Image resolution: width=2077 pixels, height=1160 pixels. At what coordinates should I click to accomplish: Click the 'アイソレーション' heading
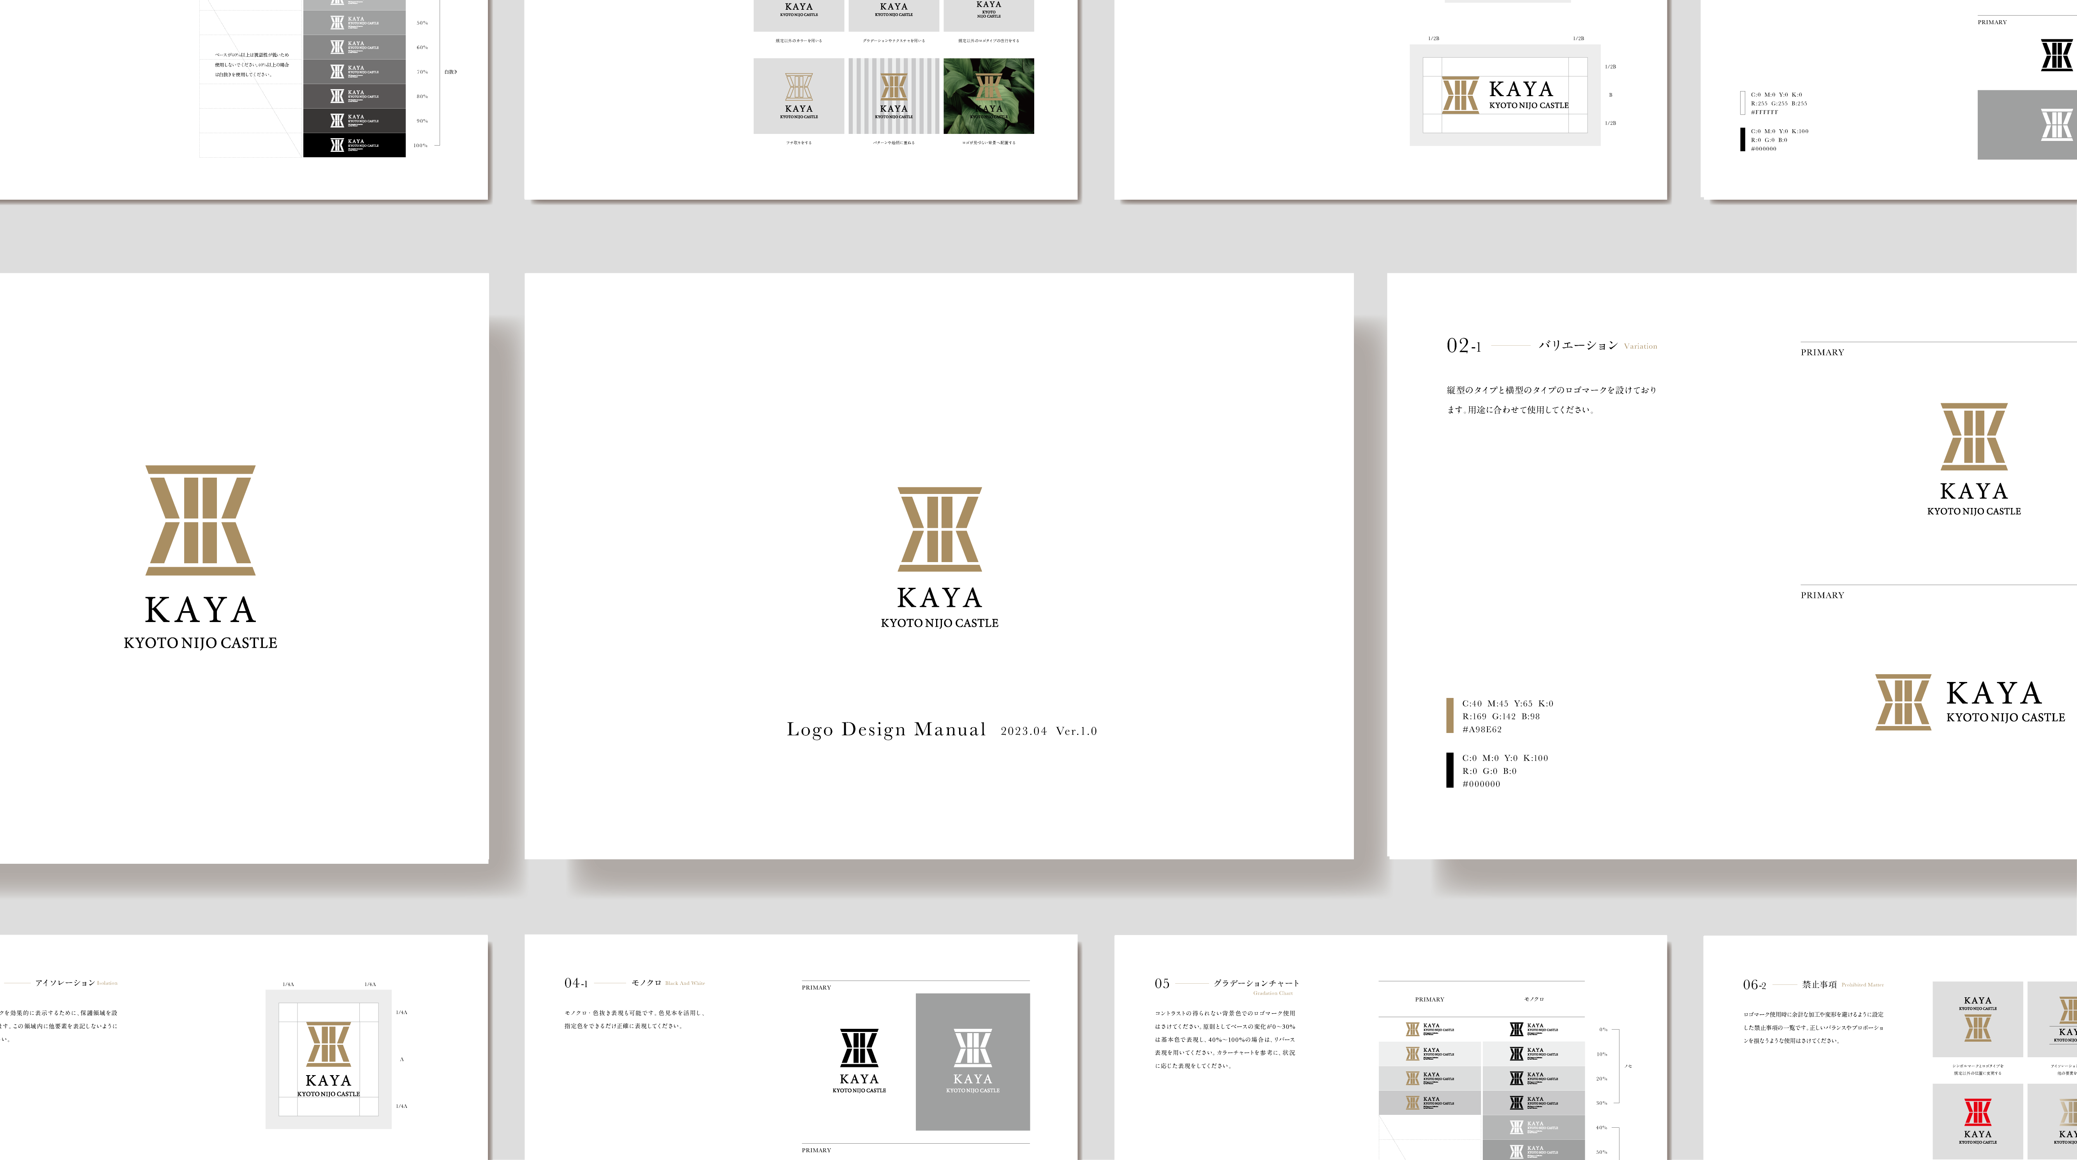tap(65, 982)
